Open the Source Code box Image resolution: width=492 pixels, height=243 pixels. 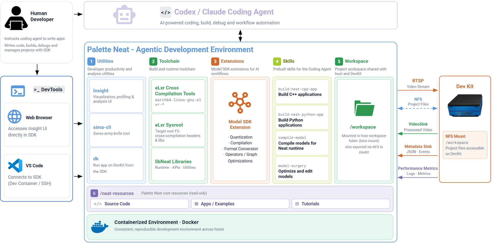click(x=140, y=204)
